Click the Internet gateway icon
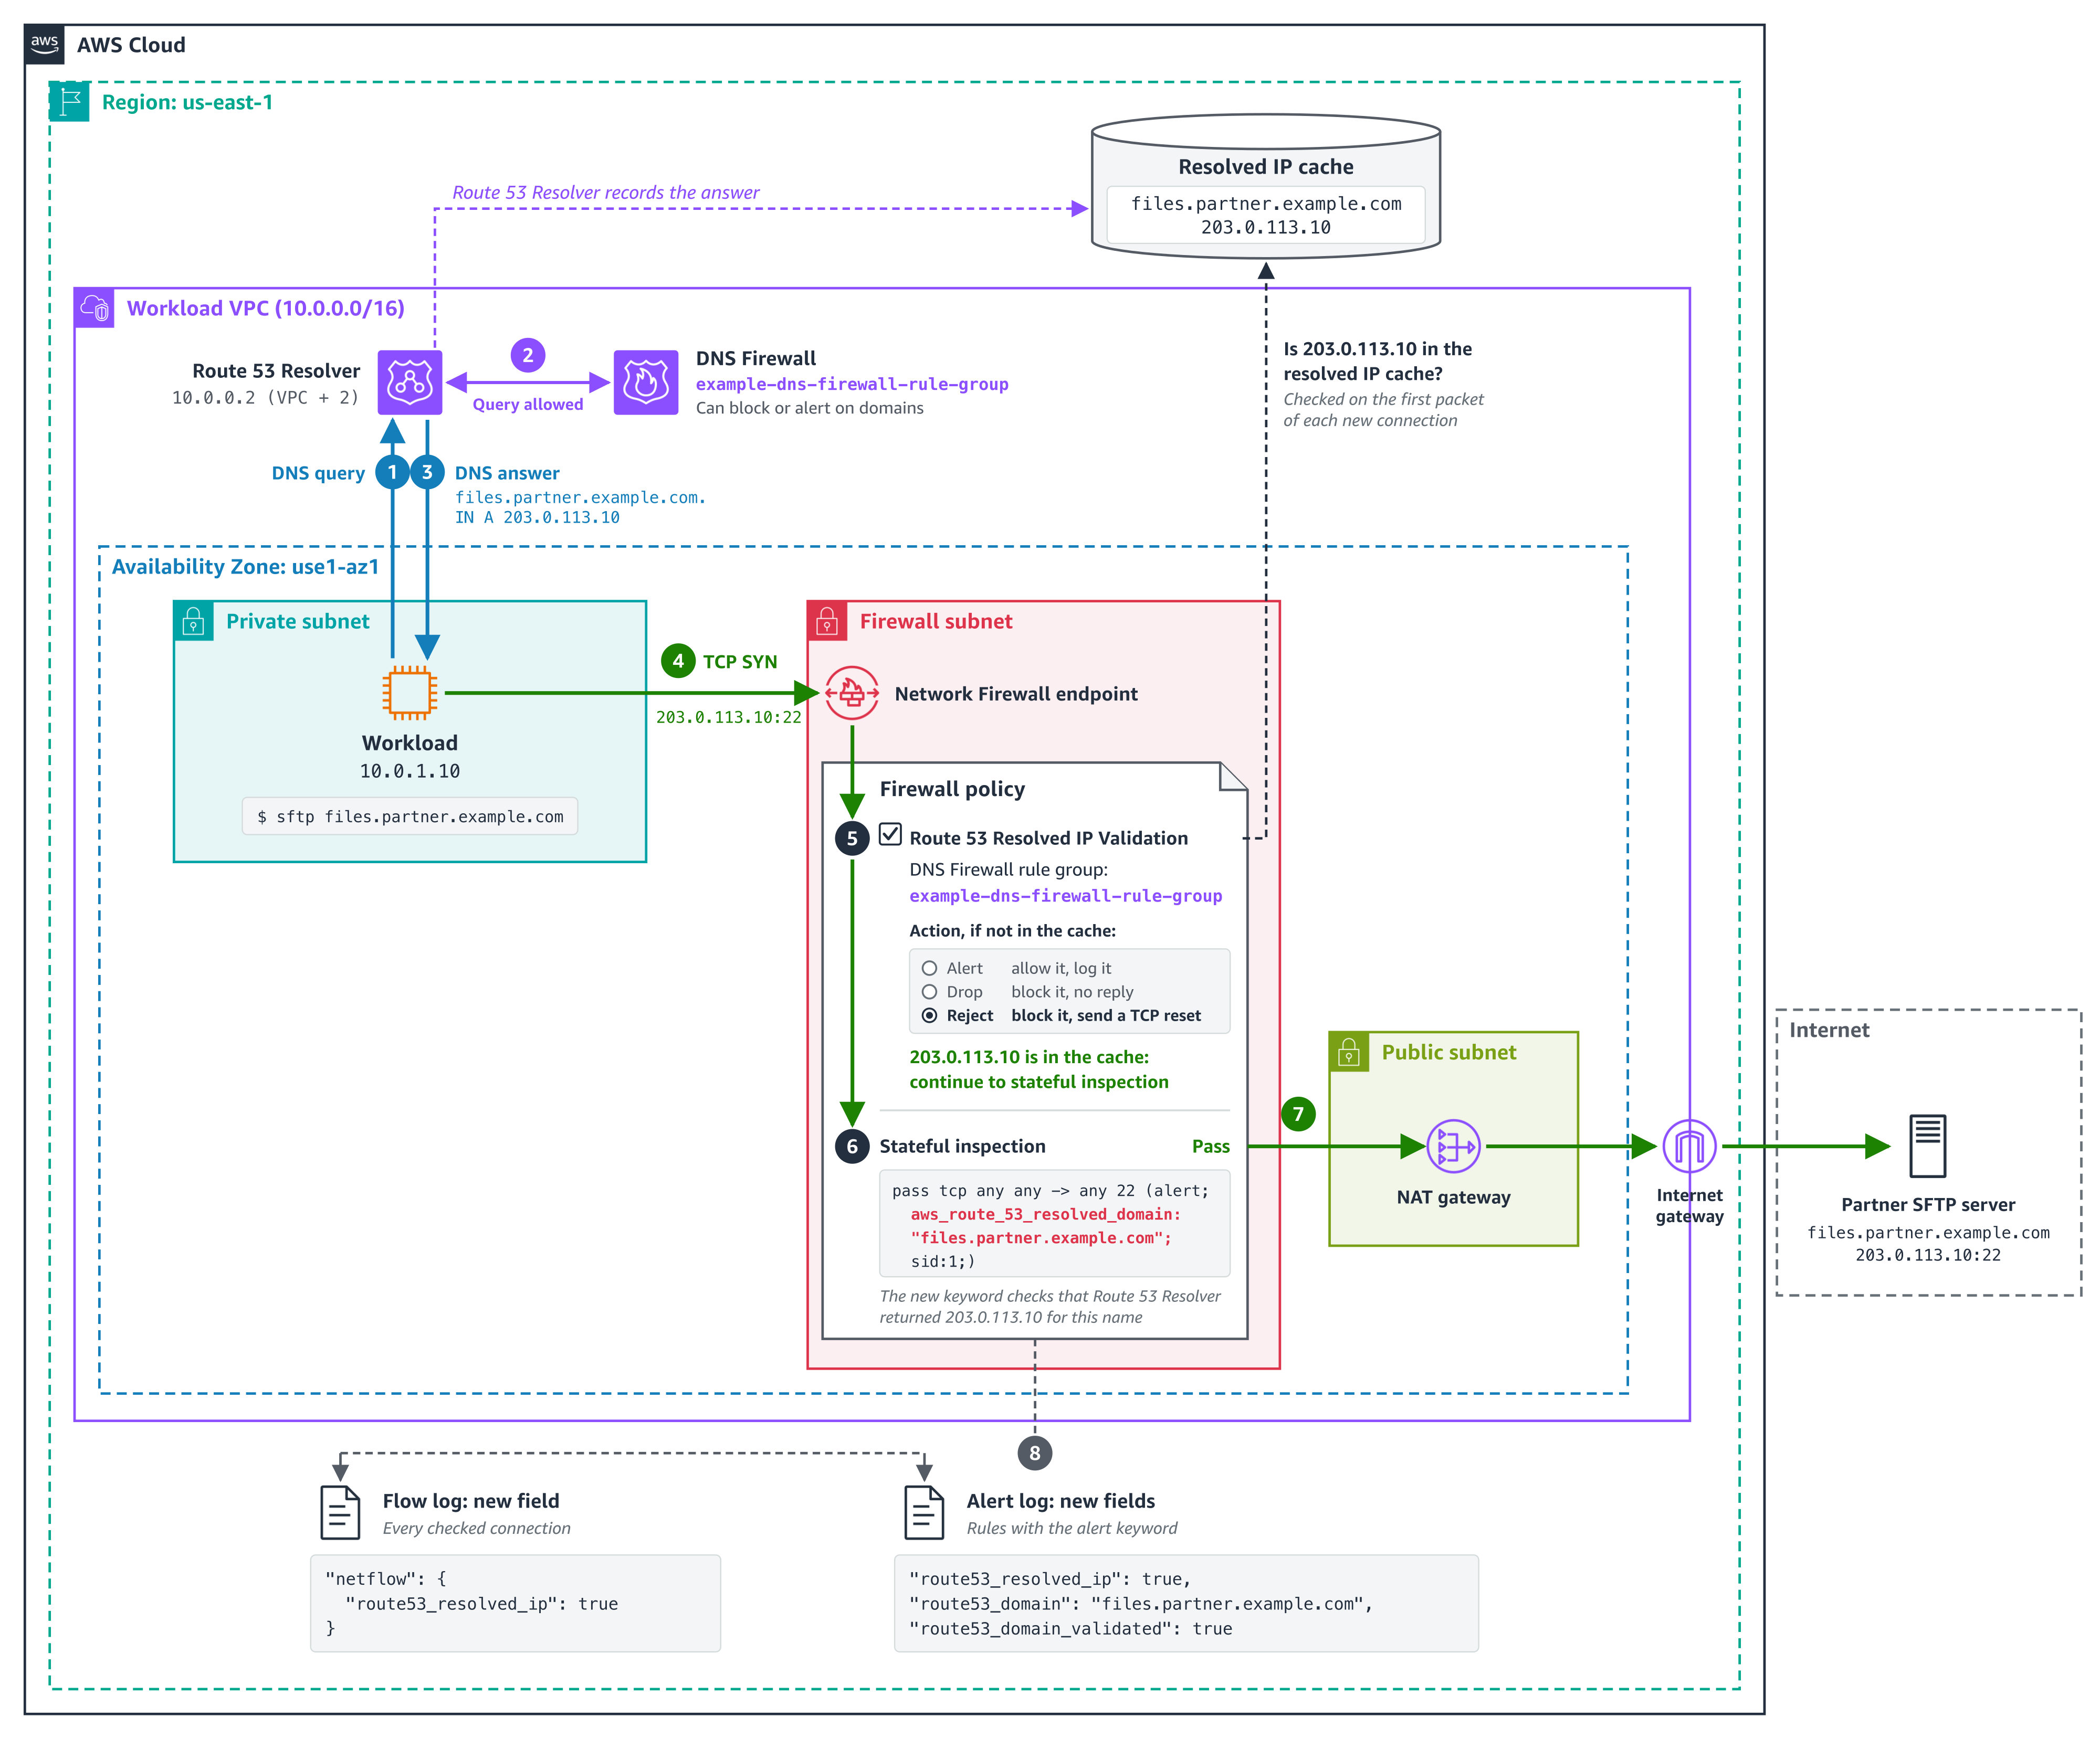 pyautogui.click(x=1689, y=1147)
